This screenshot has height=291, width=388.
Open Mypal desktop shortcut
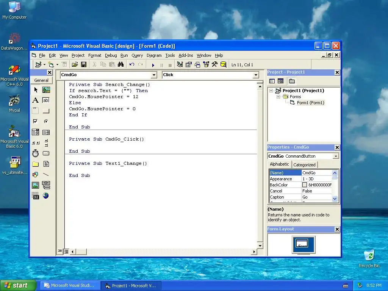tap(14, 103)
